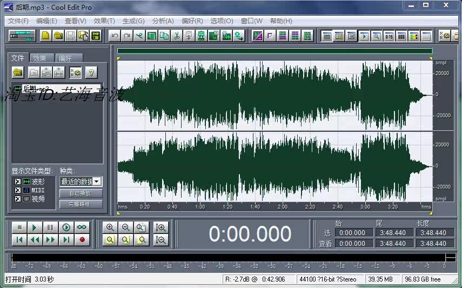Open the 种类 sort dropdown
The height and width of the screenshot is (288, 462).
click(x=97, y=182)
